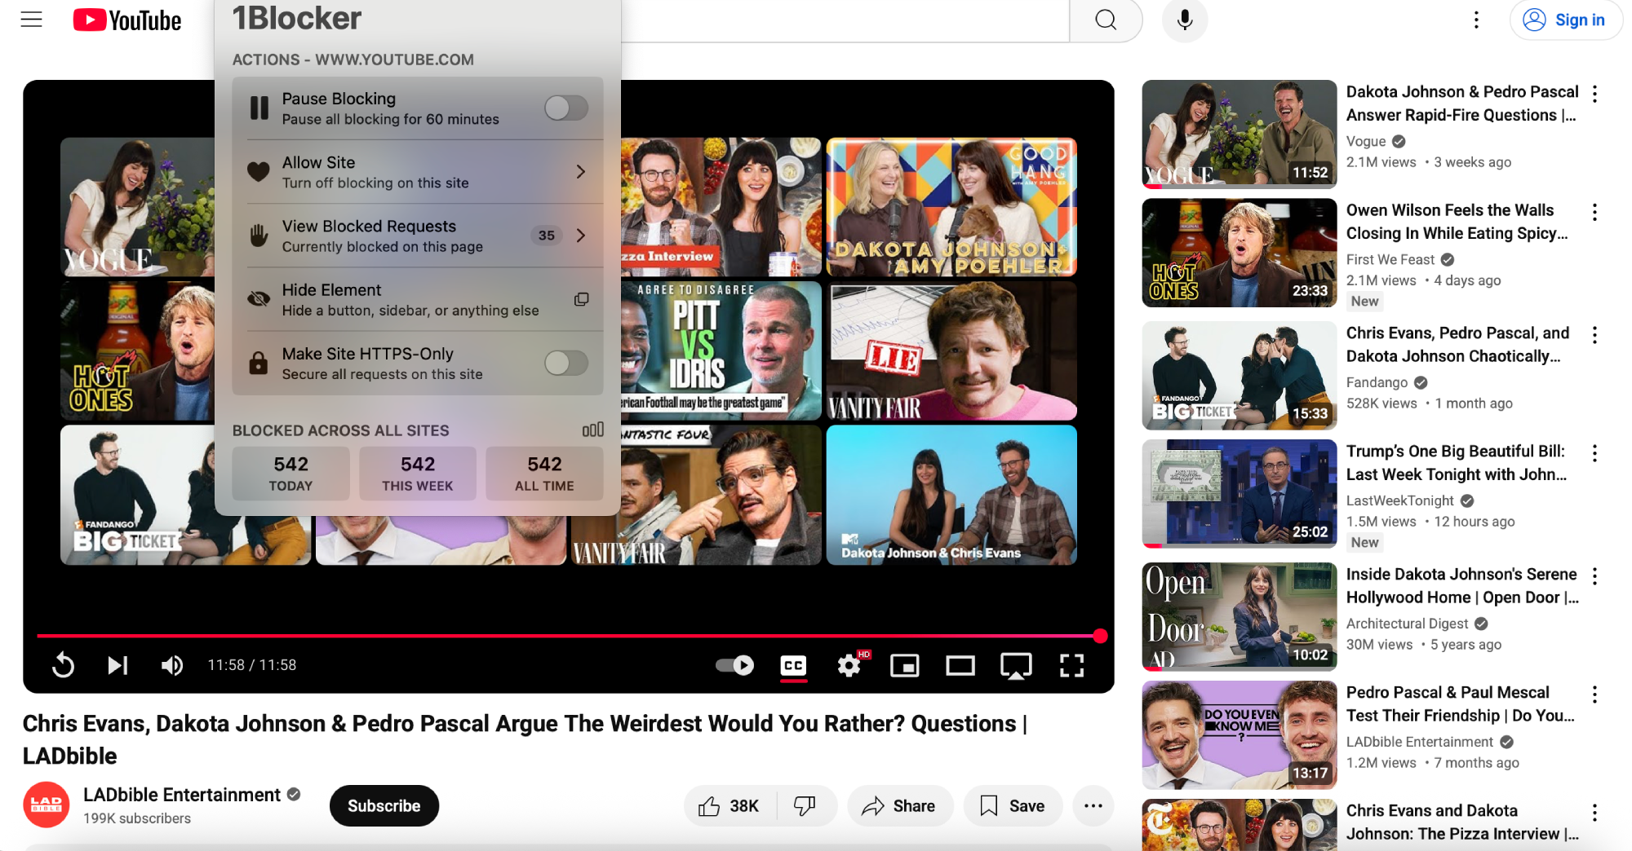Like the video with thumbs up
This screenshot has width=1632, height=851.
click(729, 806)
